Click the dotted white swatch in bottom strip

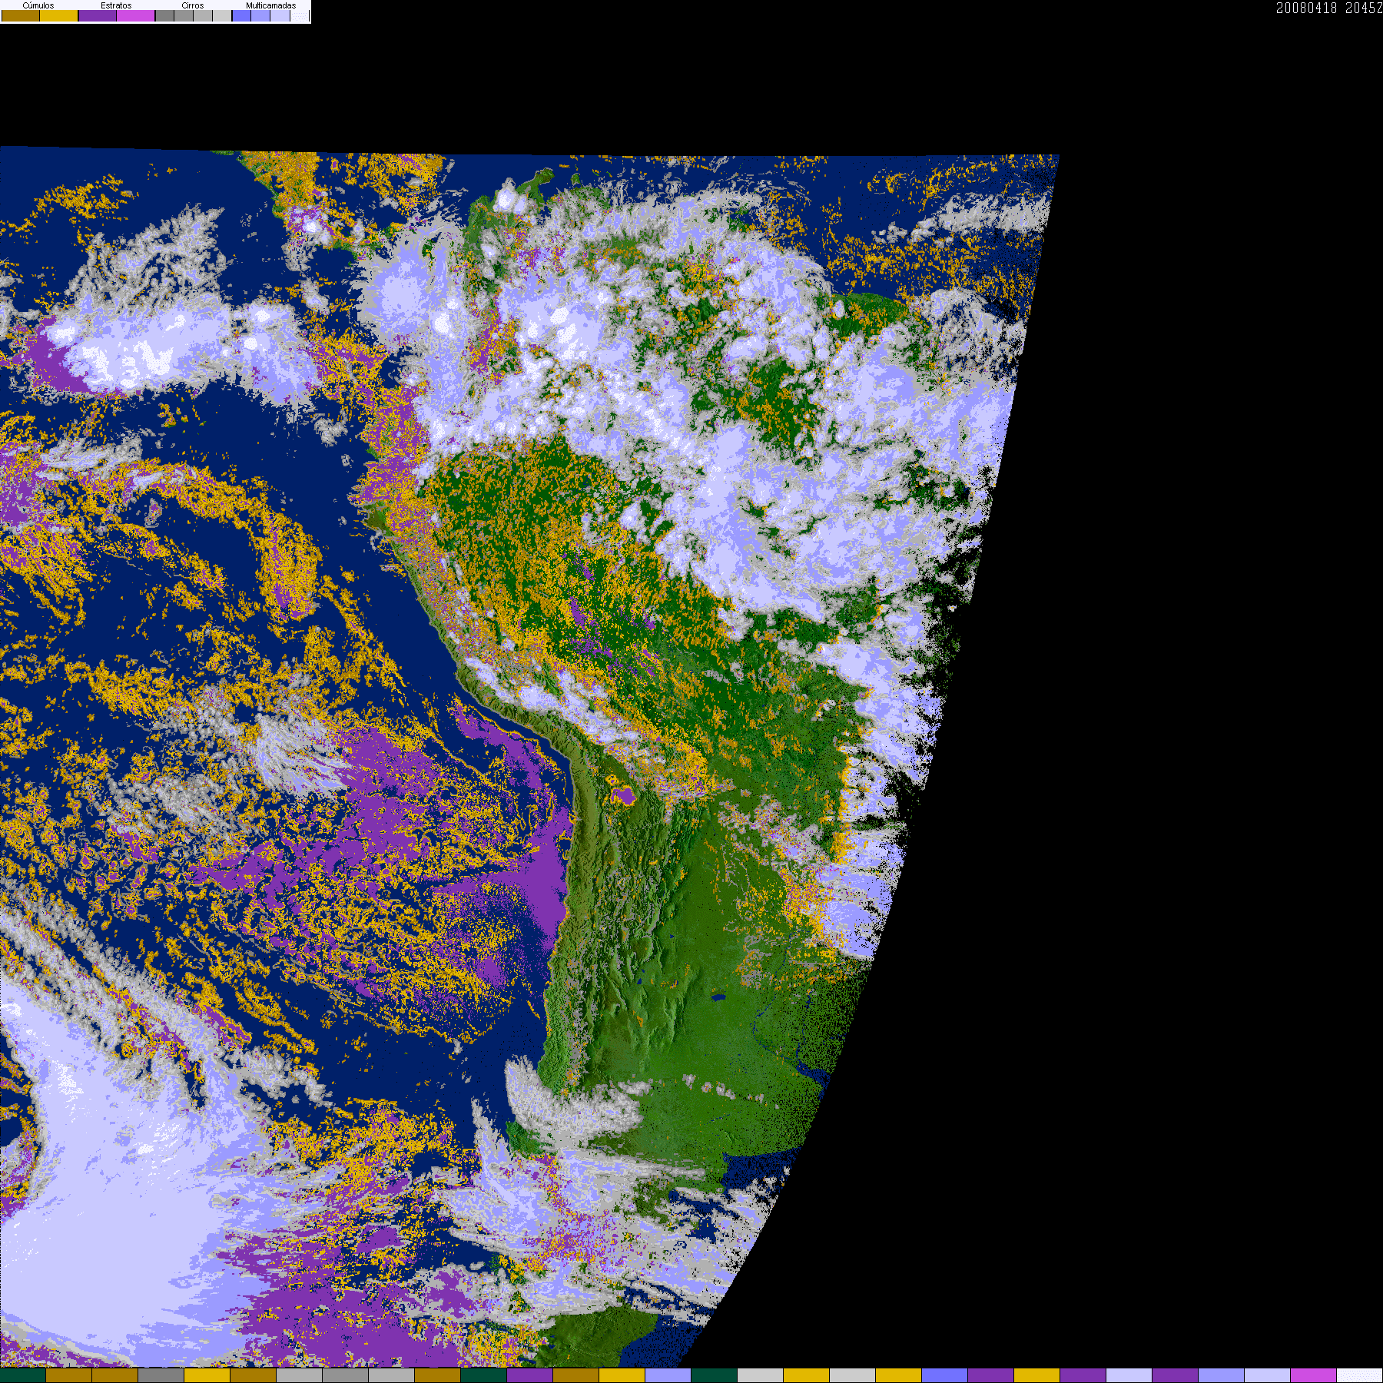(x=1359, y=1375)
